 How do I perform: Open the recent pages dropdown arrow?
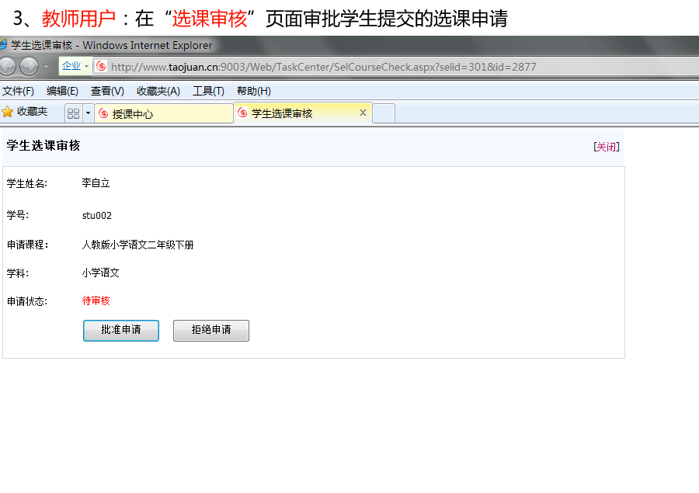pos(47,67)
